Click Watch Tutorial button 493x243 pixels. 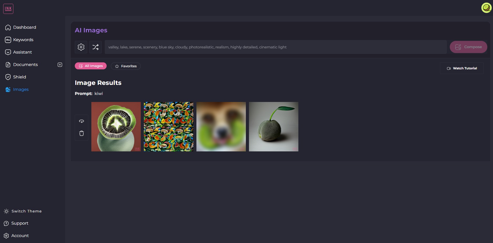click(462, 68)
